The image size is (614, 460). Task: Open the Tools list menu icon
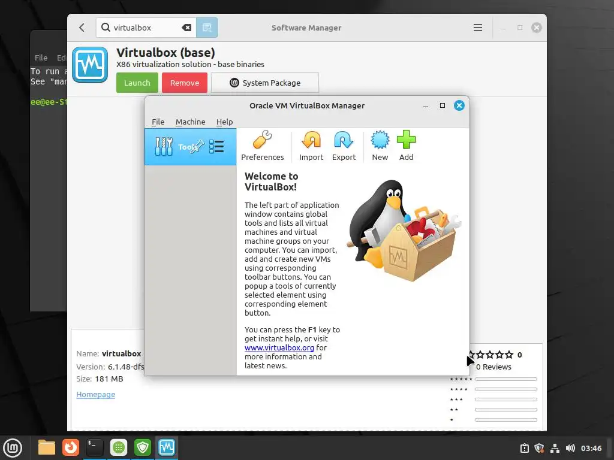click(216, 147)
